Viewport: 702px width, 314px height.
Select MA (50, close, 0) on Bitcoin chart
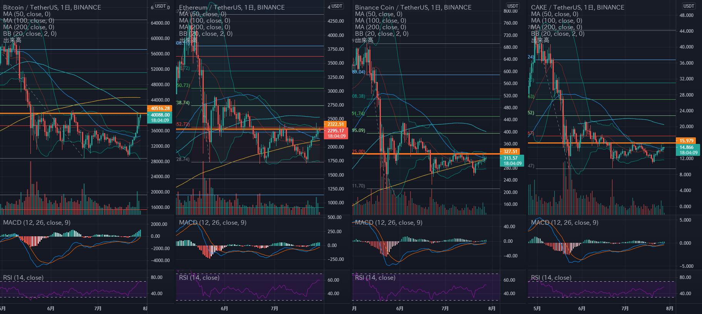27,14
